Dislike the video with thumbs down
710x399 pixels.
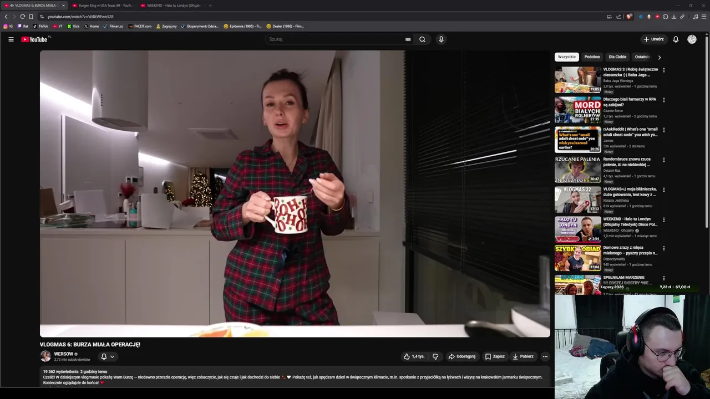tap(435, 356)
